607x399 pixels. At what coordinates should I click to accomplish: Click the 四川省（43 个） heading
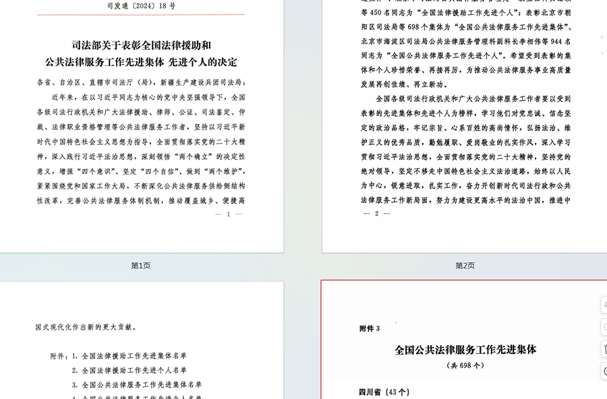(384, 392)
